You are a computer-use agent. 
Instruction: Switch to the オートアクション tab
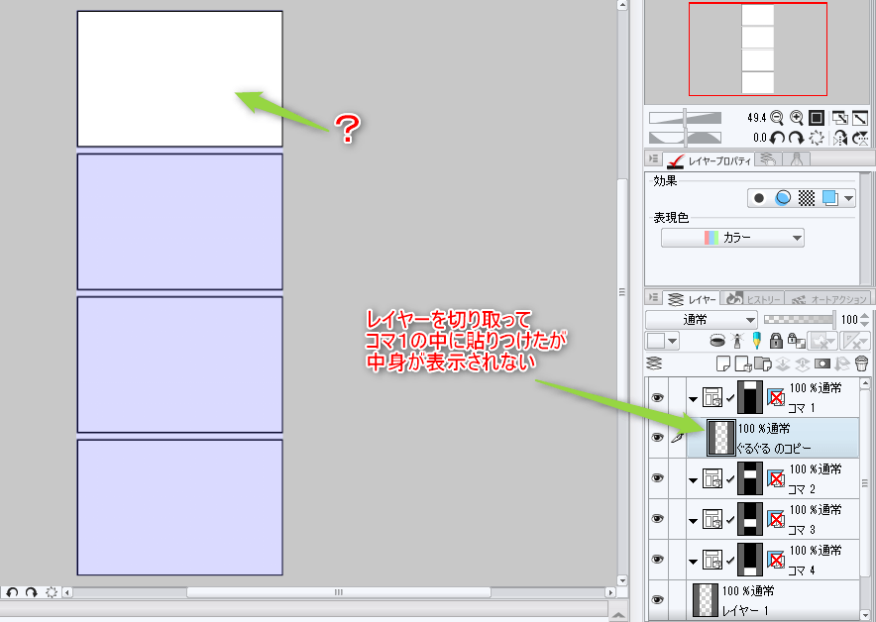[828, 299]
